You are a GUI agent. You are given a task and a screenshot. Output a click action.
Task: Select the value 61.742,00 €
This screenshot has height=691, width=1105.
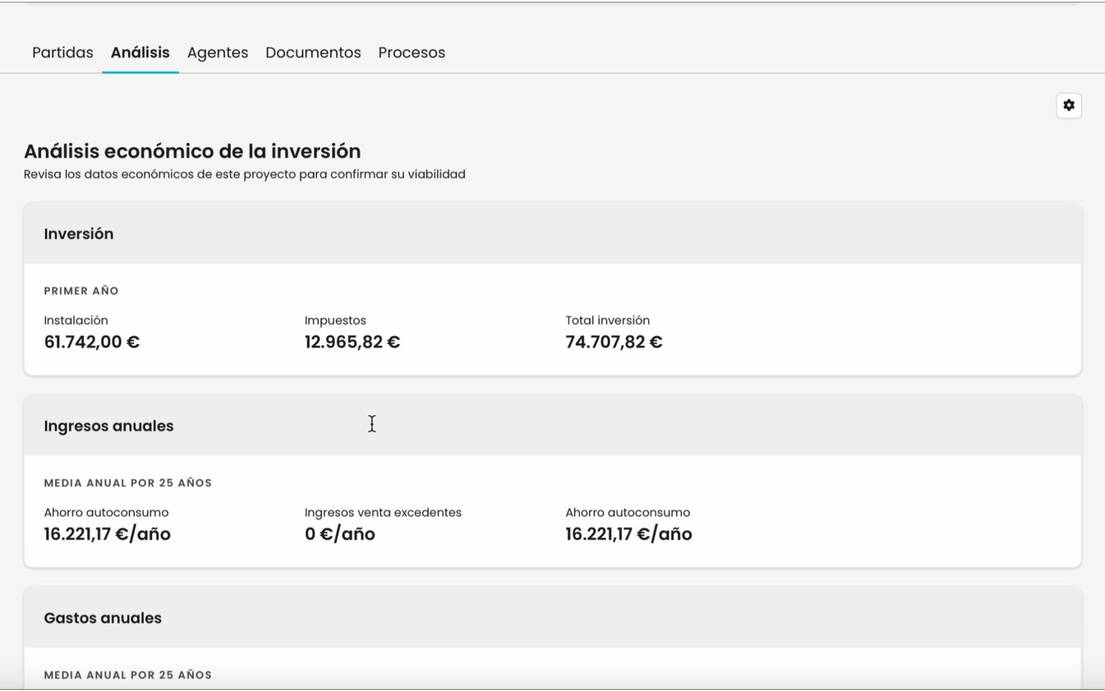92,342
